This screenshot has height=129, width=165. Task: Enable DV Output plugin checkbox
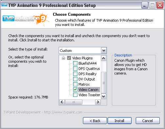click(75, 79)
